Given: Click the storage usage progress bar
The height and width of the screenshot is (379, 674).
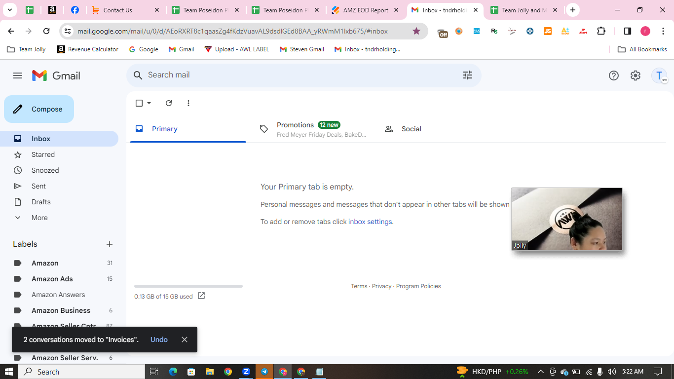Looking at the screenshot, I should coord(188,286).
